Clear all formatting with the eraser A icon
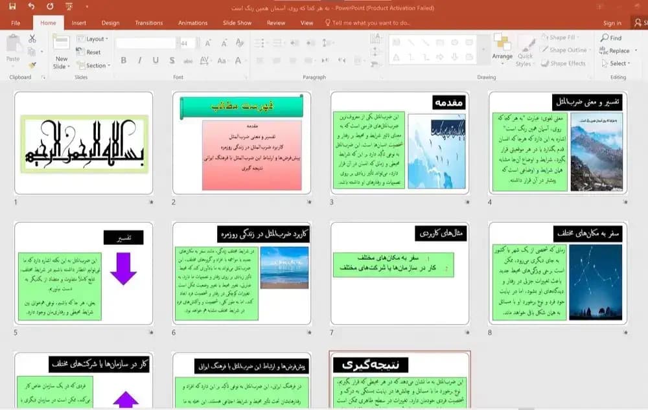 pyautogui.click(x=240, y=43)
